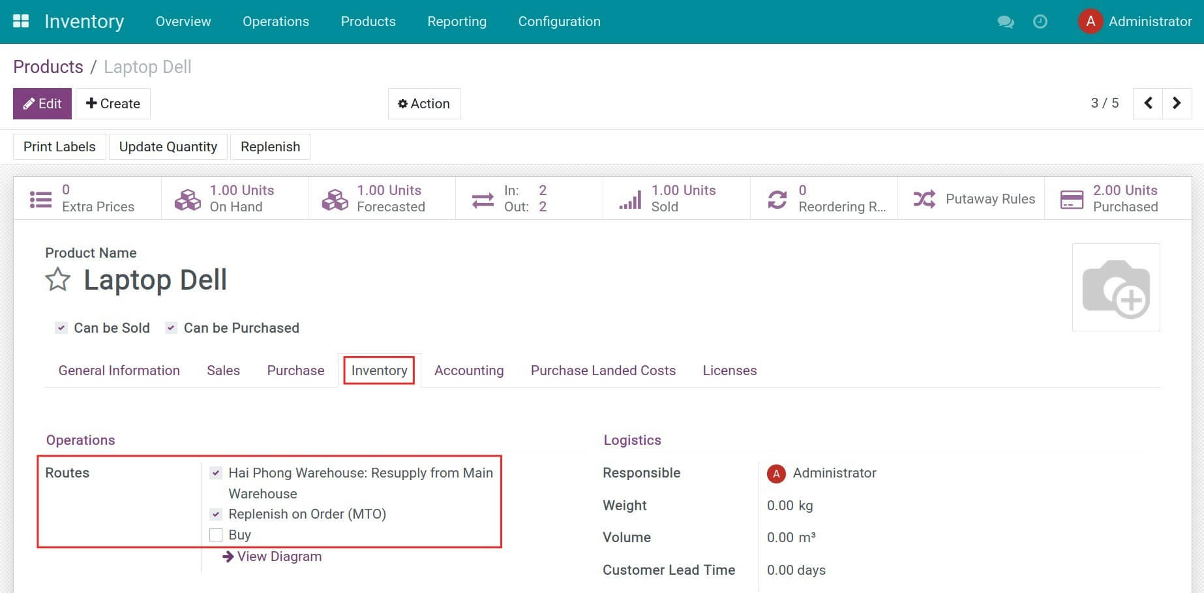1204x593 pixels.
Task: Open the Configuration menu
Action: [559, 22]
